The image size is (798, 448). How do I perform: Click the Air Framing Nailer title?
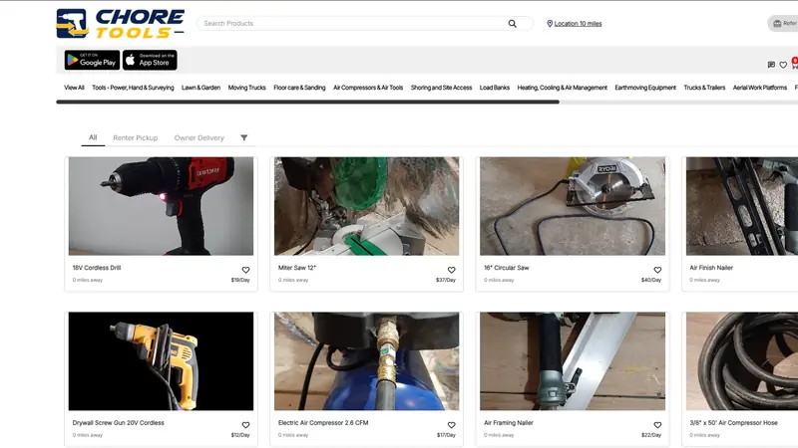(x=509, y=422)
